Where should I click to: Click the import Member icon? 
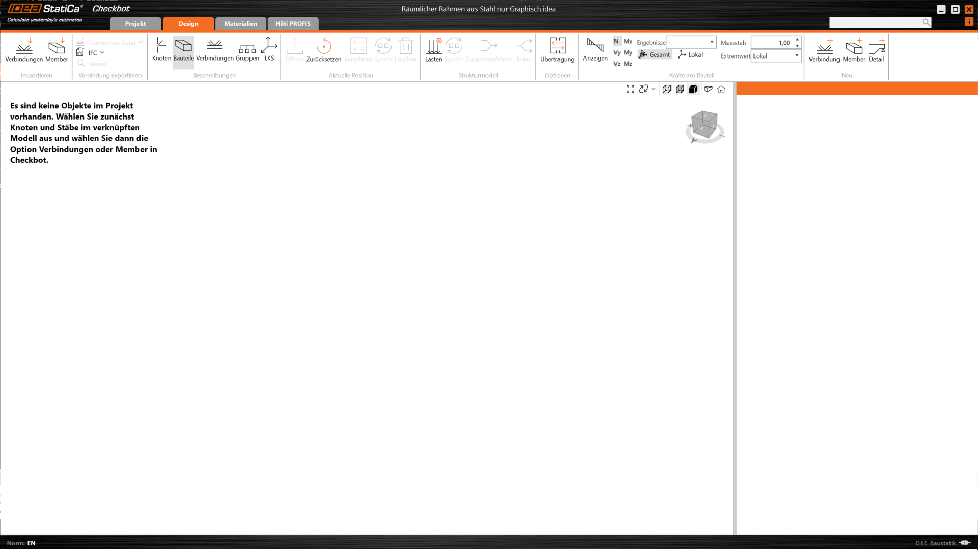(57, 50)
